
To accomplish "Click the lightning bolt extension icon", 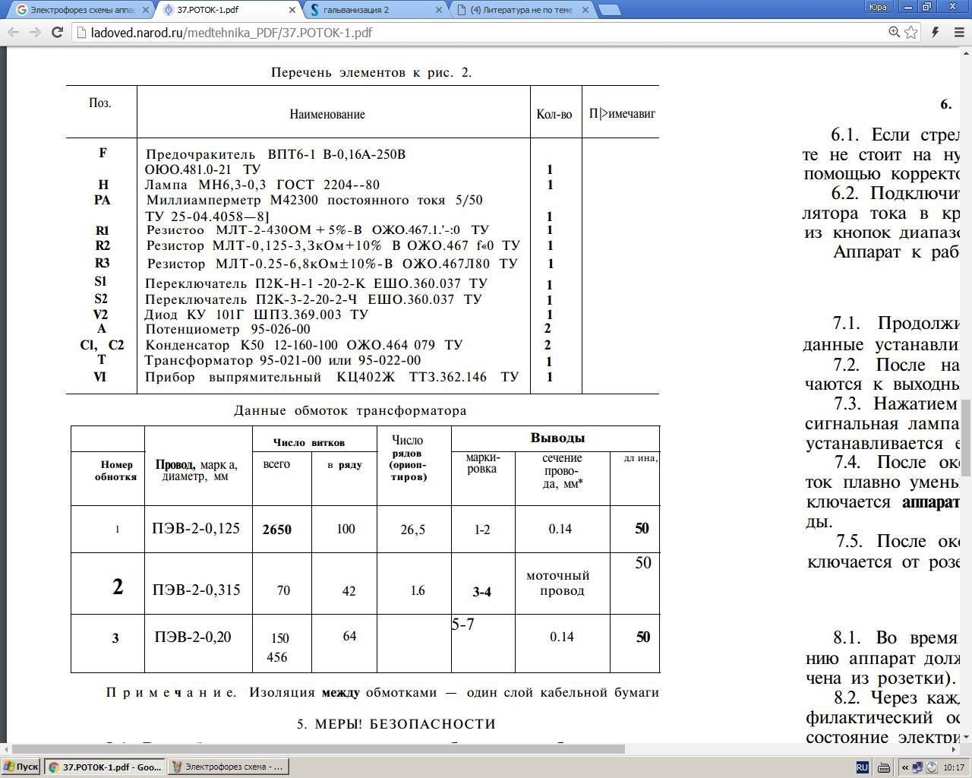I will 936,33.
